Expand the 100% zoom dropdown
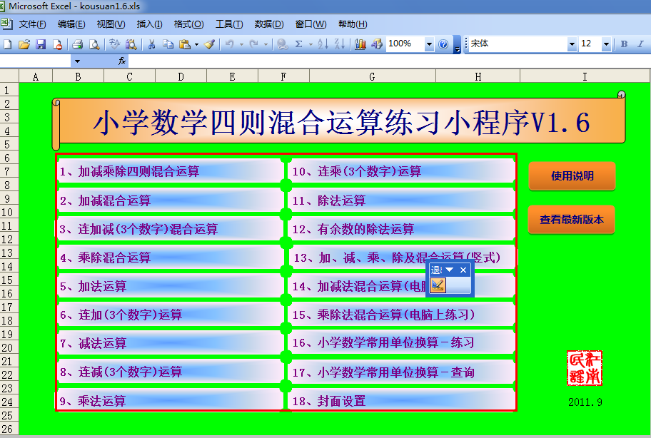Image resolution: width=651 pixels, height=438 pixels. (x=429, y=44)
